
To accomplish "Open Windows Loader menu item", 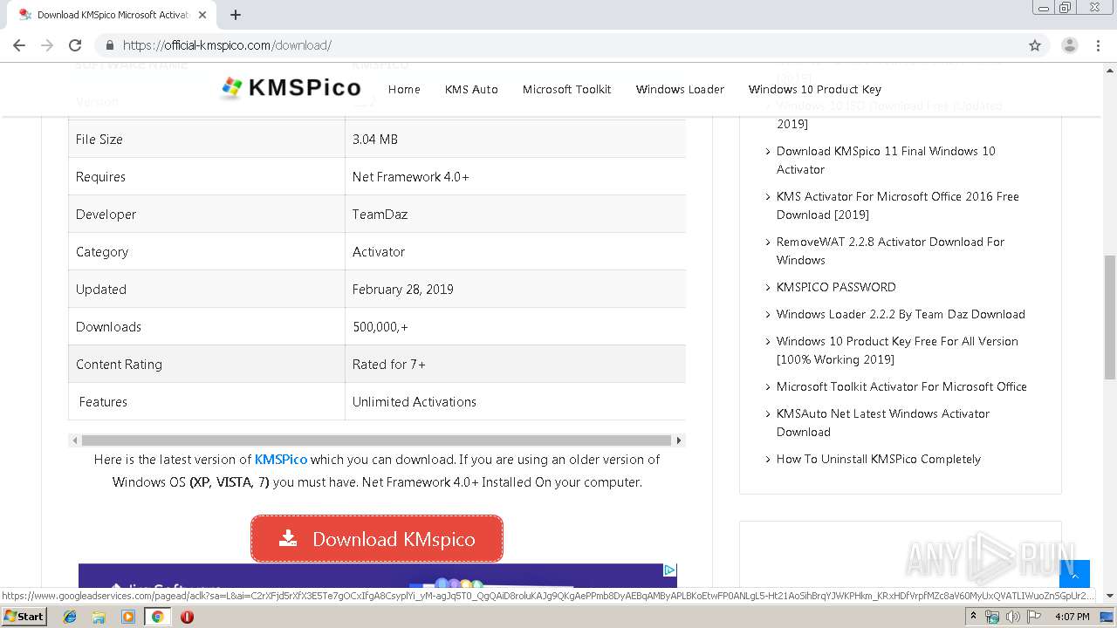I will pos(680,89).
